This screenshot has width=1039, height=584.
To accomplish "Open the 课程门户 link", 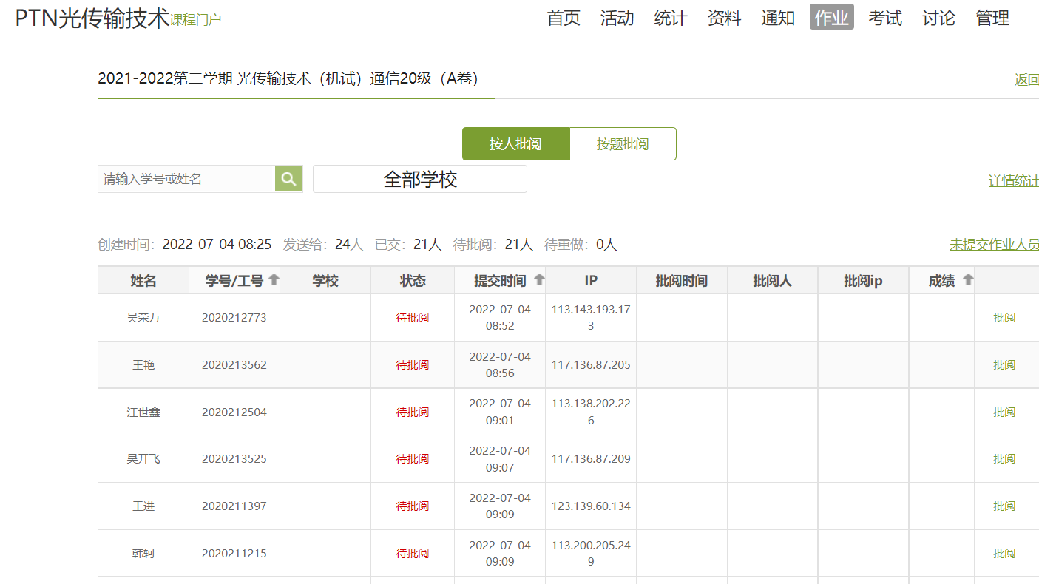I will [195, 20].
